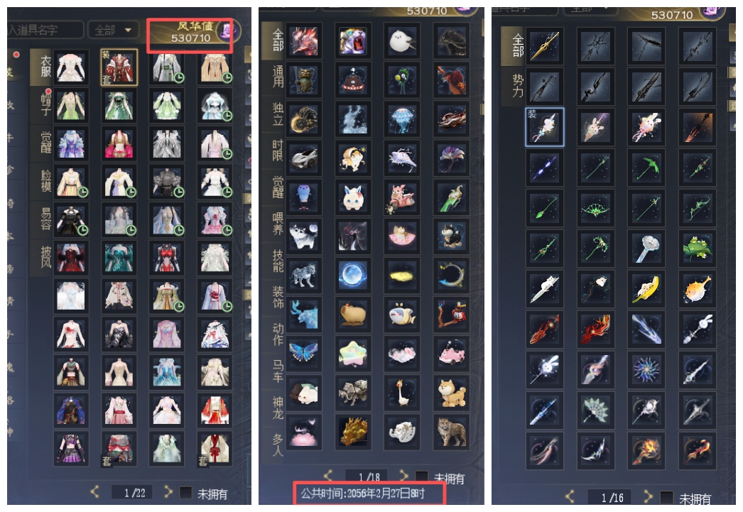Select the golden spear weapon icon
This screenshot has width=743, height=512.
545,46
